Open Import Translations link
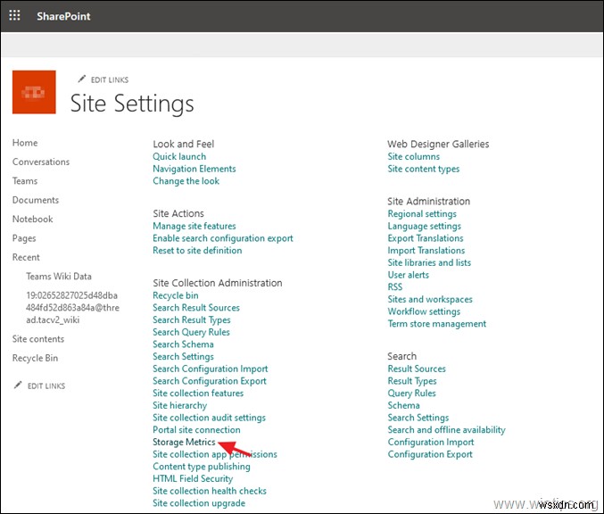The width and height of the screenshot is (604, 514). [x=426, y=251]
